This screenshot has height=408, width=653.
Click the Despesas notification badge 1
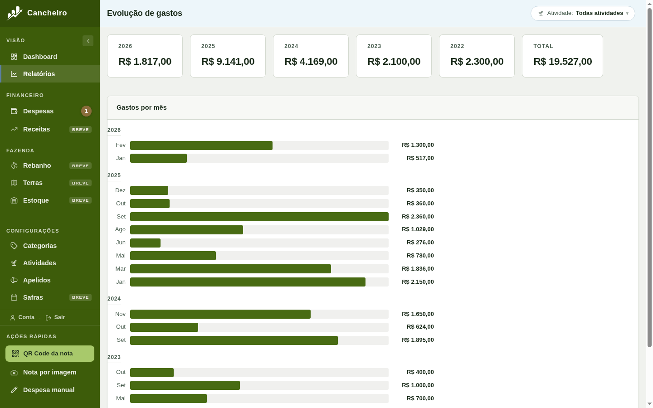[x=86, y=111]
